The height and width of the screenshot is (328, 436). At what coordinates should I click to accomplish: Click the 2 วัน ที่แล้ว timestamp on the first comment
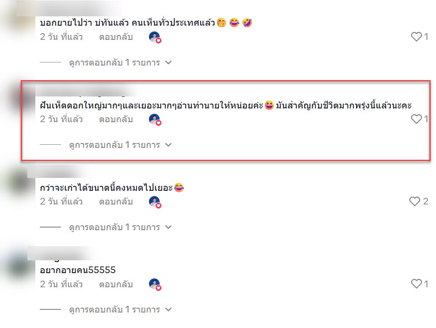(x=61, y=37)
